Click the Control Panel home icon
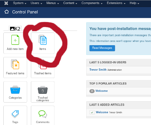The height and width of the screenshot is (125, 151). pos(6,12)
